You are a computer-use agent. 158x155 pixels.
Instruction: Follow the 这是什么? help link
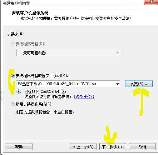(x=84, y=97)
